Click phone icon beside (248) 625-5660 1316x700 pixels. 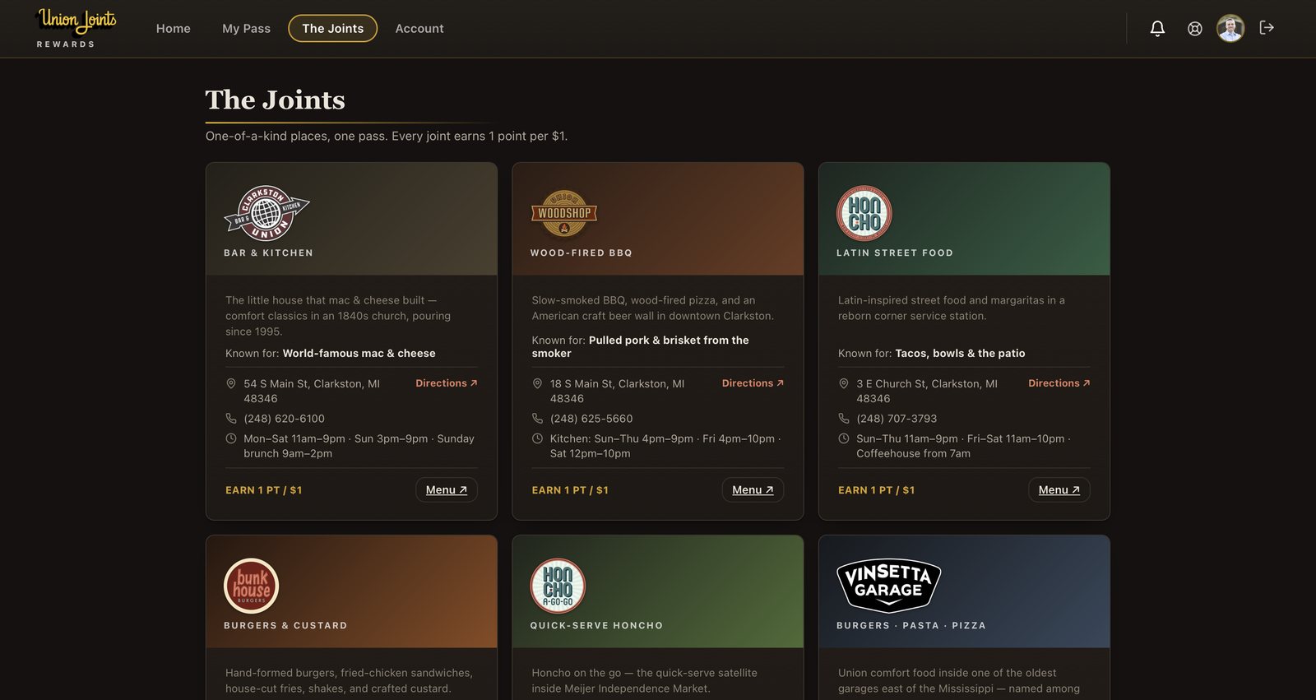pos(537,419)
